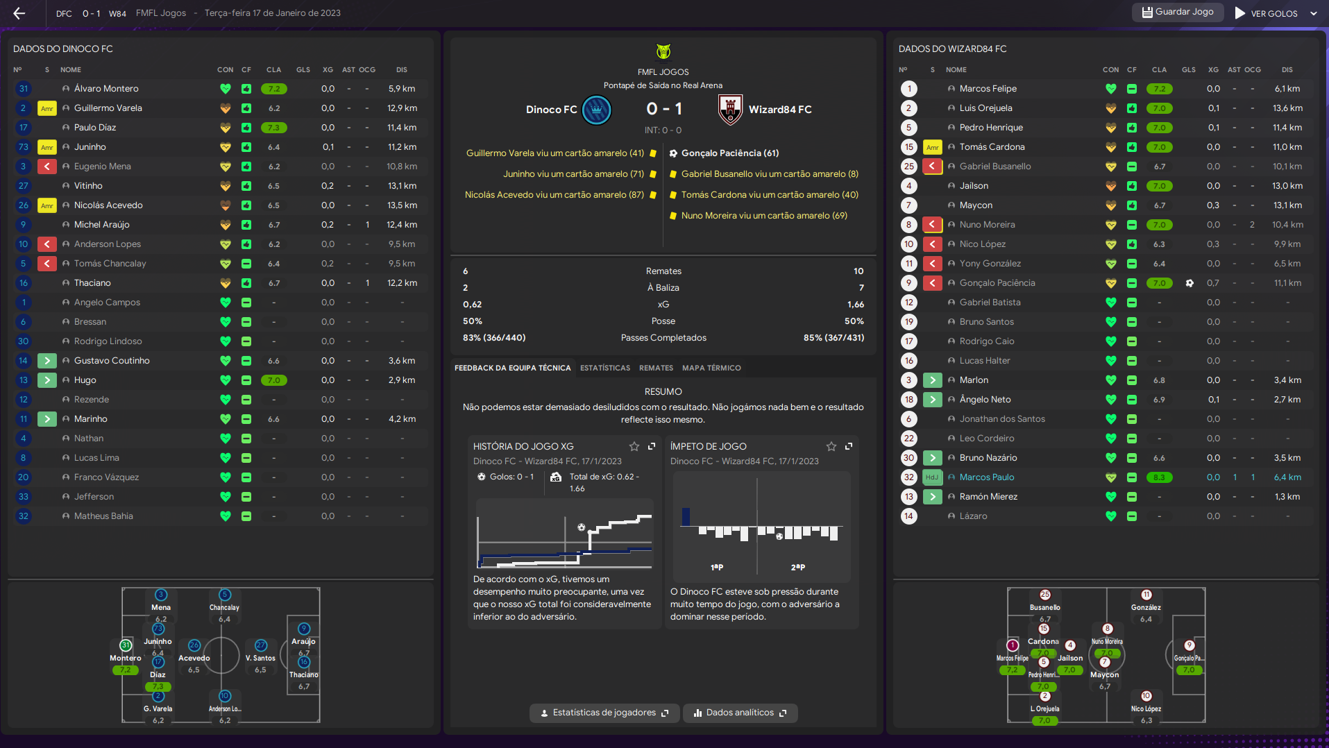The width and height of the screenshot is (1329, 748).
Task: Open the dropdown arrow beside Ver Golos
Action: pyautogui.click(x=1313, y=13)
